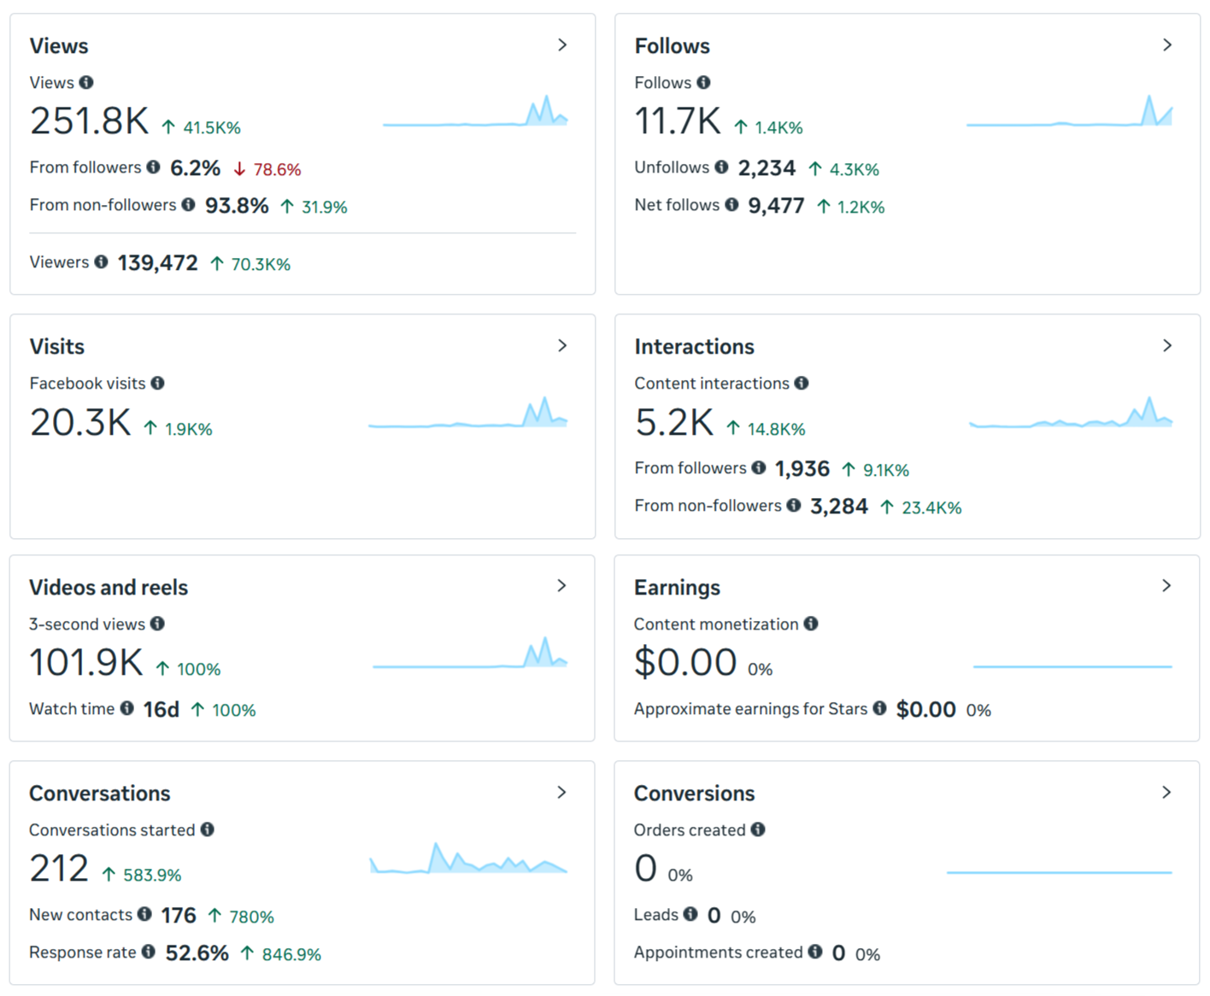Click the info icon next to Watch time
The width and height of the screenshot is (1210, 996).
pos(126,707)
